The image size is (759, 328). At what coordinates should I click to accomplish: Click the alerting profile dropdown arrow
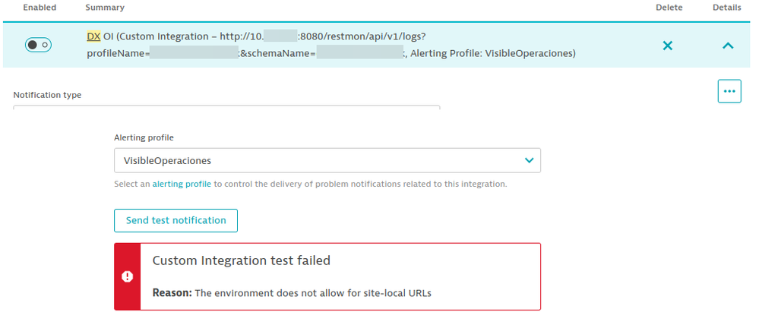pos(529,161)
